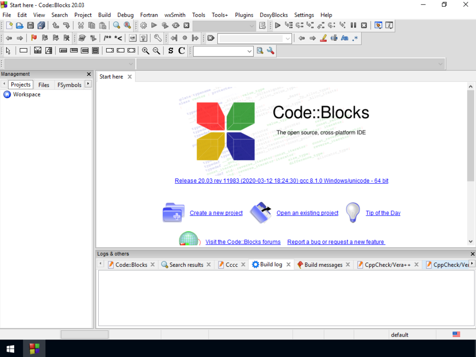Close the Management panel

pyautogui.click(x=89, y=74)
